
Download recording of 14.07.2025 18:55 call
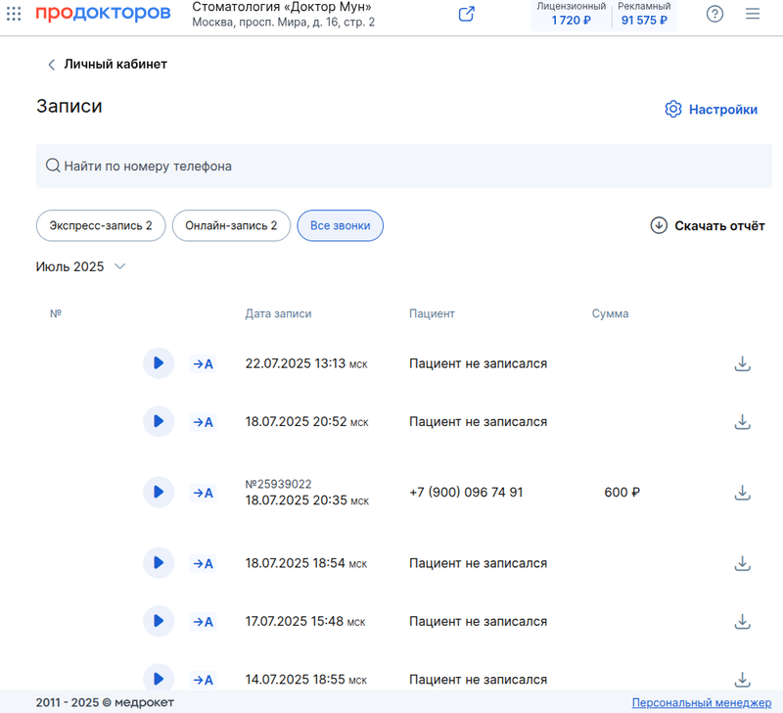click(x=743, y=680)
